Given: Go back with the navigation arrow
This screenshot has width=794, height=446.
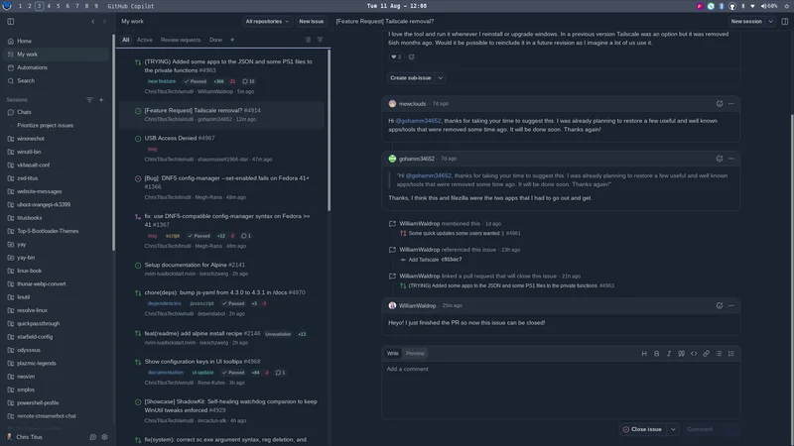Looking at the screenshot, I should pos(93,21).
